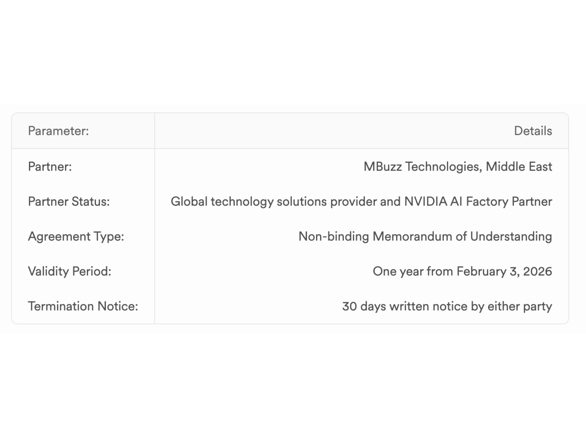
Task: Click the word "MBuzz" in Partner row
Action: pos(382,167)
